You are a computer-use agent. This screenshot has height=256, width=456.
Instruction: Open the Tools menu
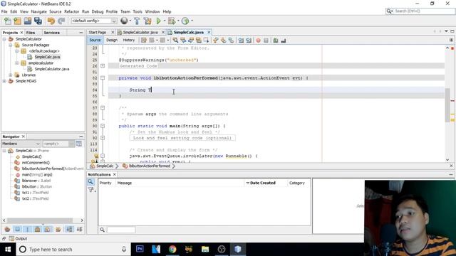(138, 11)
